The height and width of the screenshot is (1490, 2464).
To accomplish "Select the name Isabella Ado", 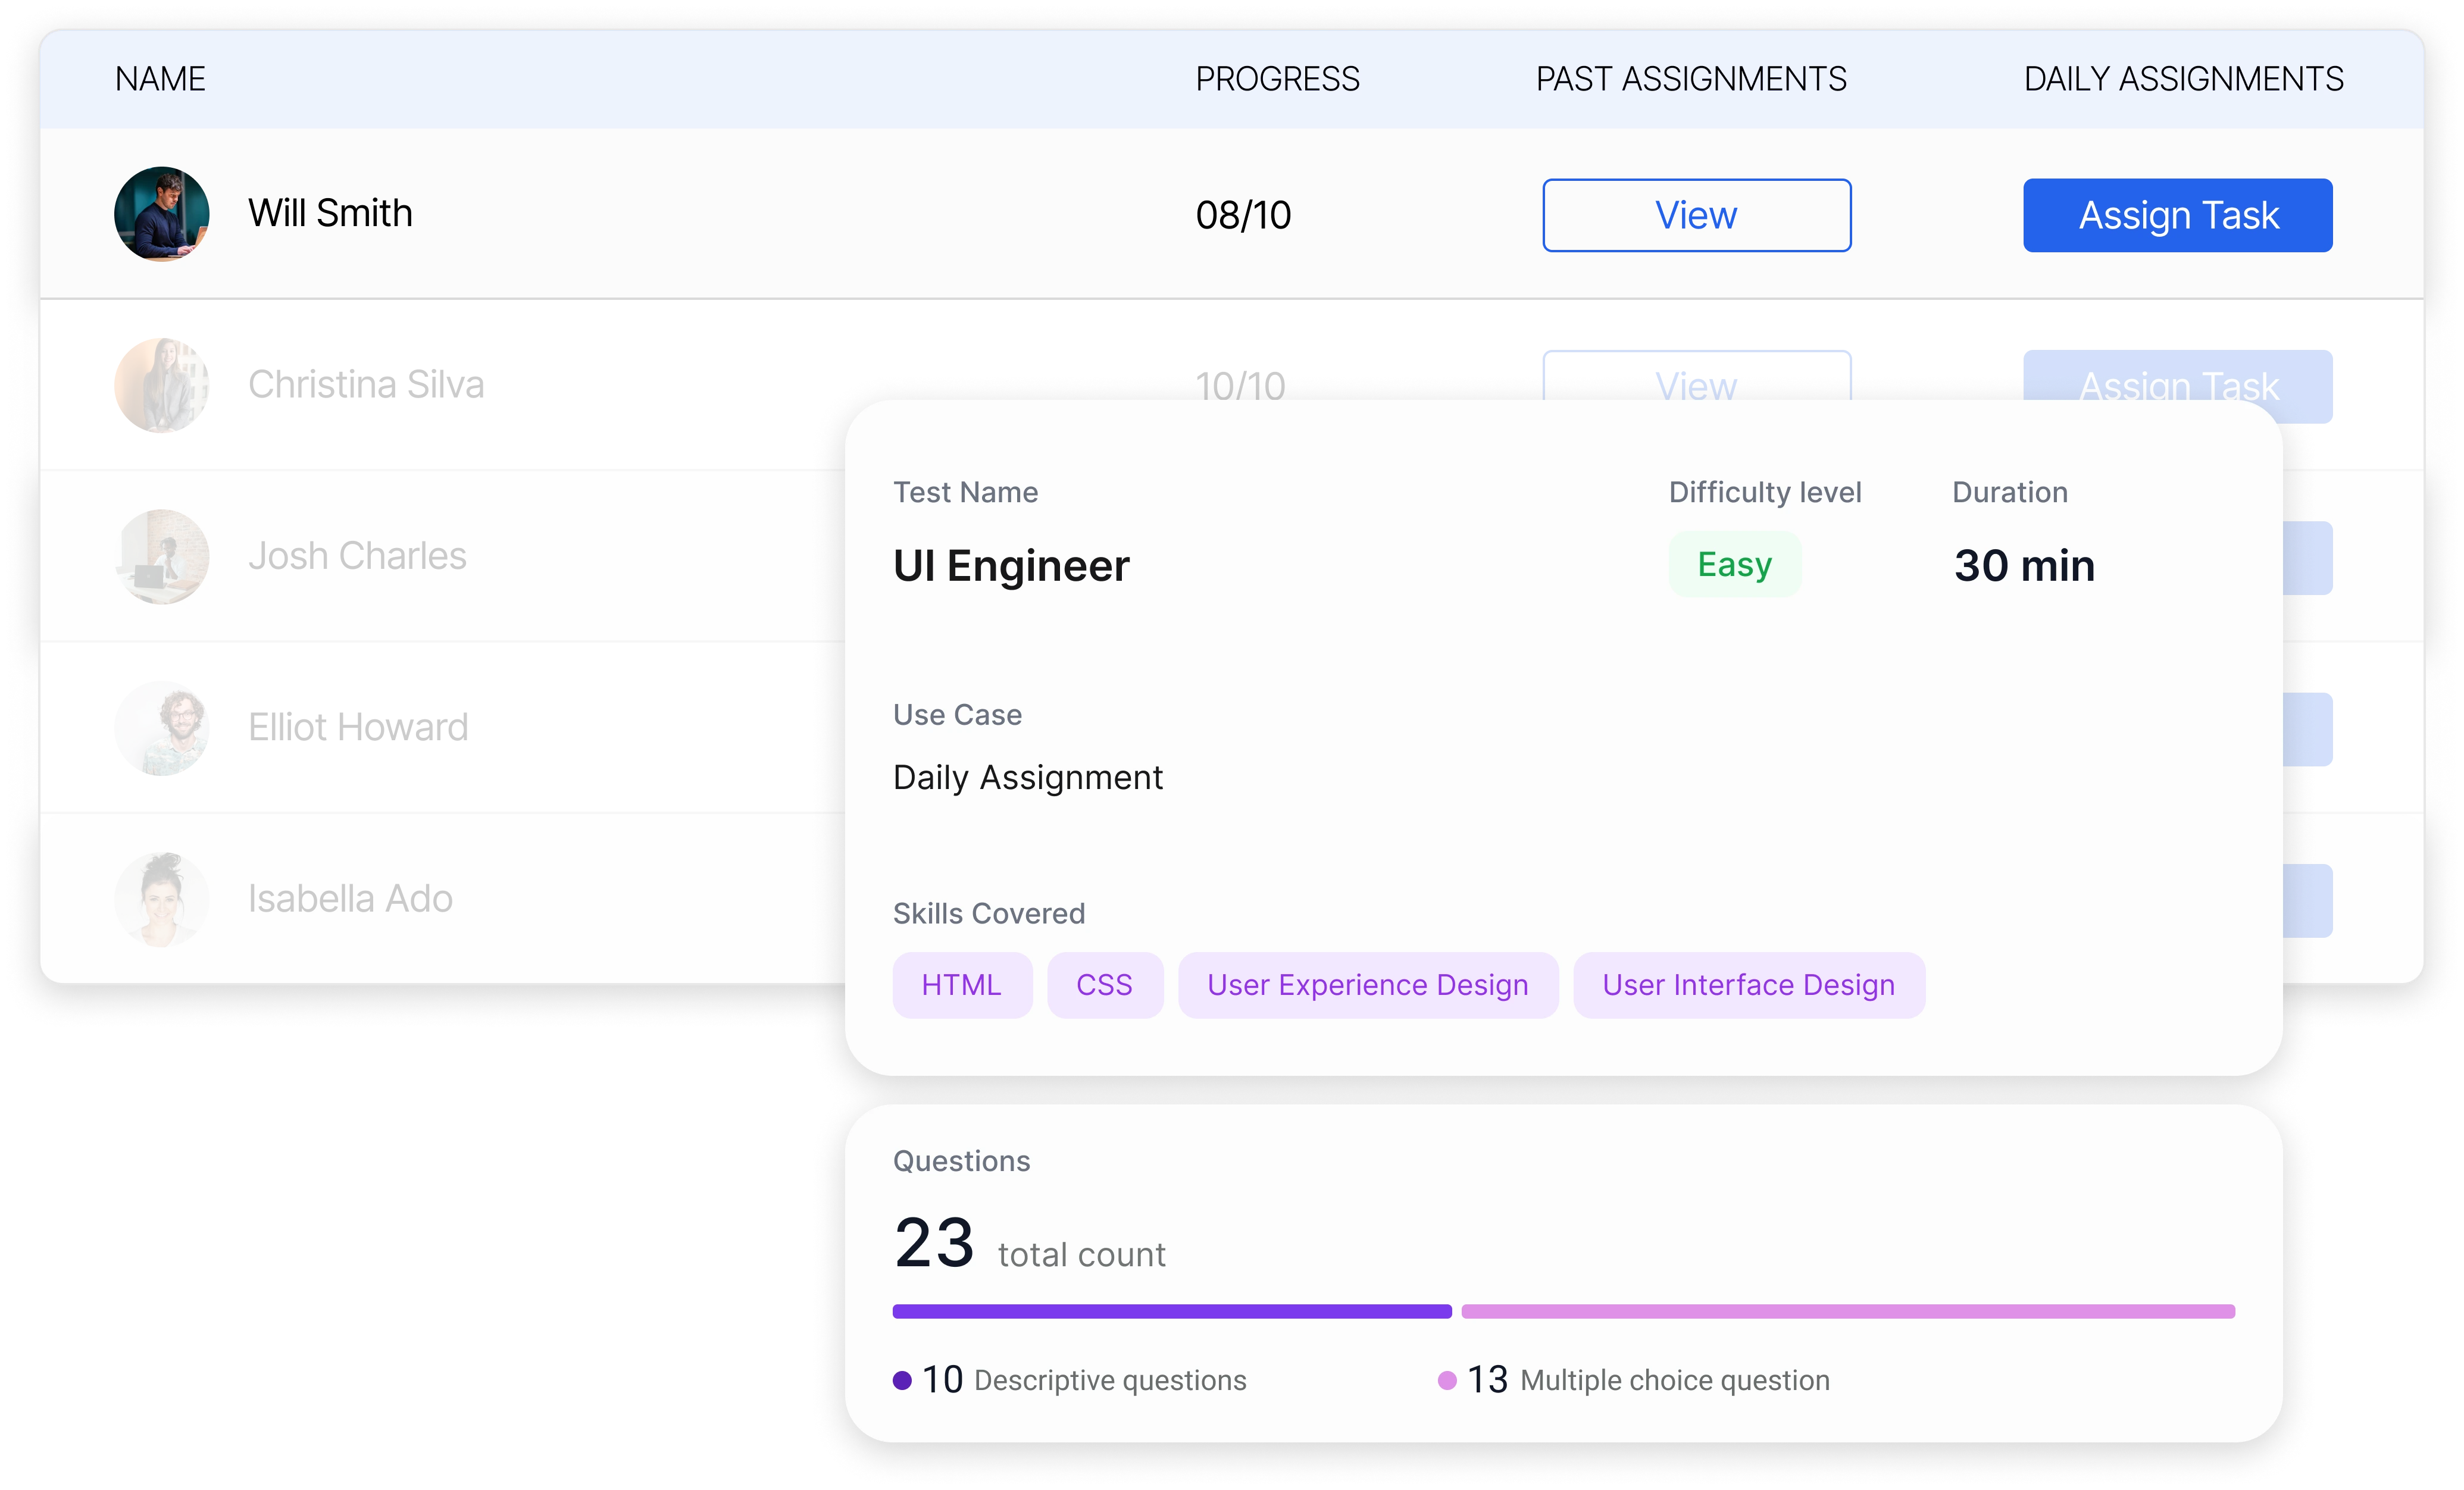I will [350, 898].
